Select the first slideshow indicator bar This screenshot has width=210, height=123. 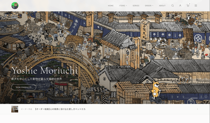pyautogui.click(x=187, y=98)
